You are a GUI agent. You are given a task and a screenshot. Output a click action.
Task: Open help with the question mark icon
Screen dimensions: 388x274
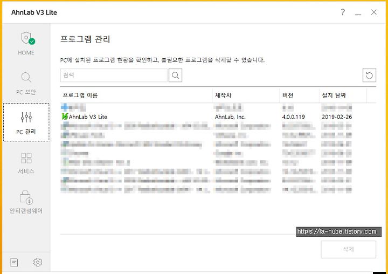[343, 12]
